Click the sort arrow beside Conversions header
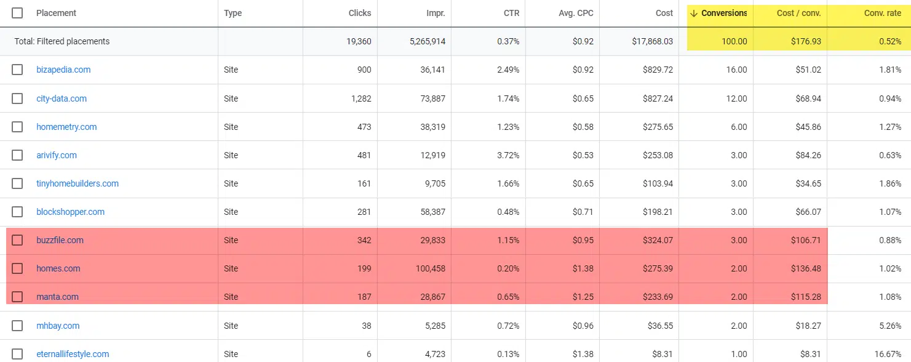This screenshot has height=362, width=911. pos(694,13)
